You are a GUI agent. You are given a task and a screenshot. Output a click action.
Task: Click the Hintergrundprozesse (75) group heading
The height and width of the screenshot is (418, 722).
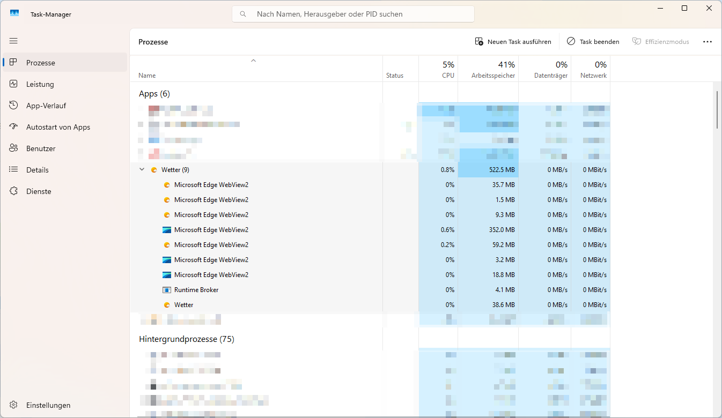(x=187, y=339)
